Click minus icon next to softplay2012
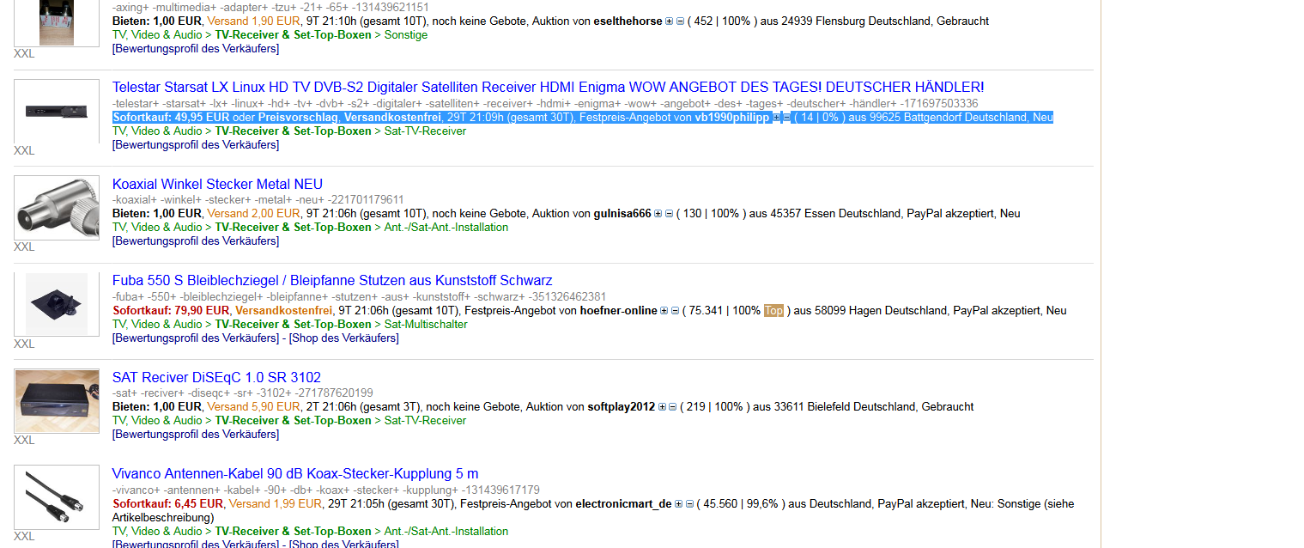 coord(673,407)
